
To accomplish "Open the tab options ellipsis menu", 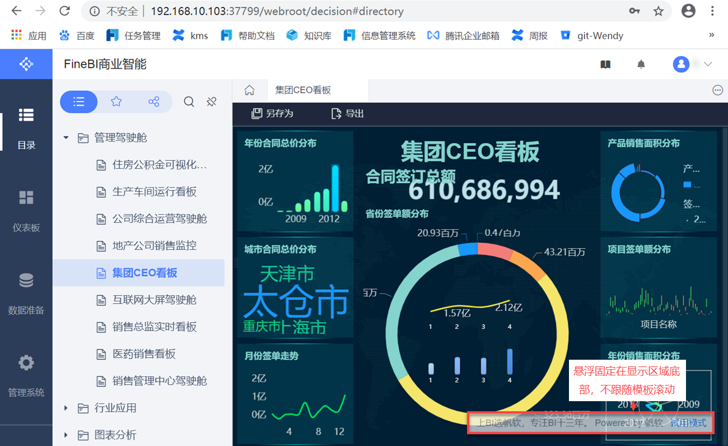I will pos(717,90).
